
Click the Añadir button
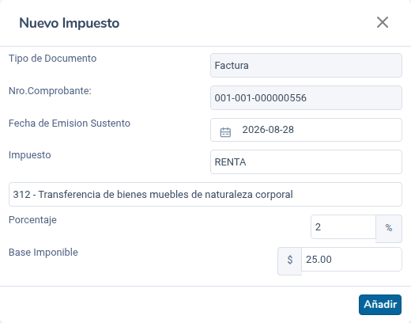pyautogui.click(x=380, y=305)
